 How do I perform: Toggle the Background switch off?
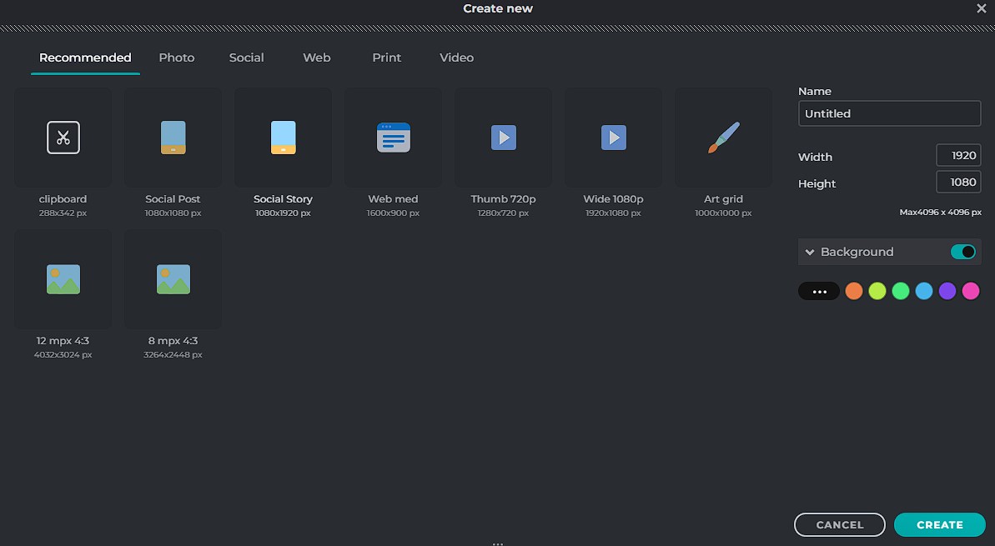point(962,252)
